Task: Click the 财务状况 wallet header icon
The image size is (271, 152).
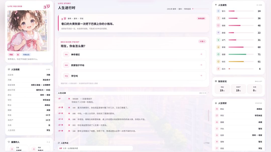Action: pyautogui.click(x=216, y=81)
